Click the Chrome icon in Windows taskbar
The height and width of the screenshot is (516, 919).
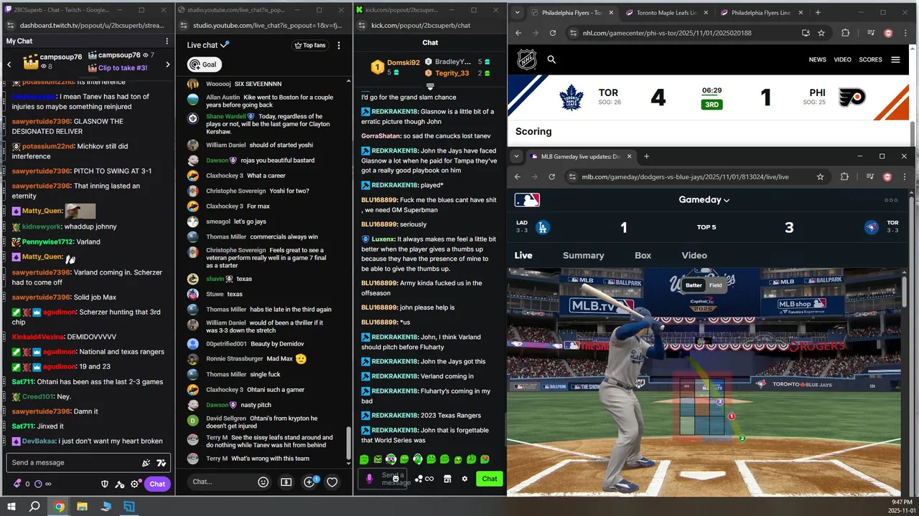click(x=59, y=507)
